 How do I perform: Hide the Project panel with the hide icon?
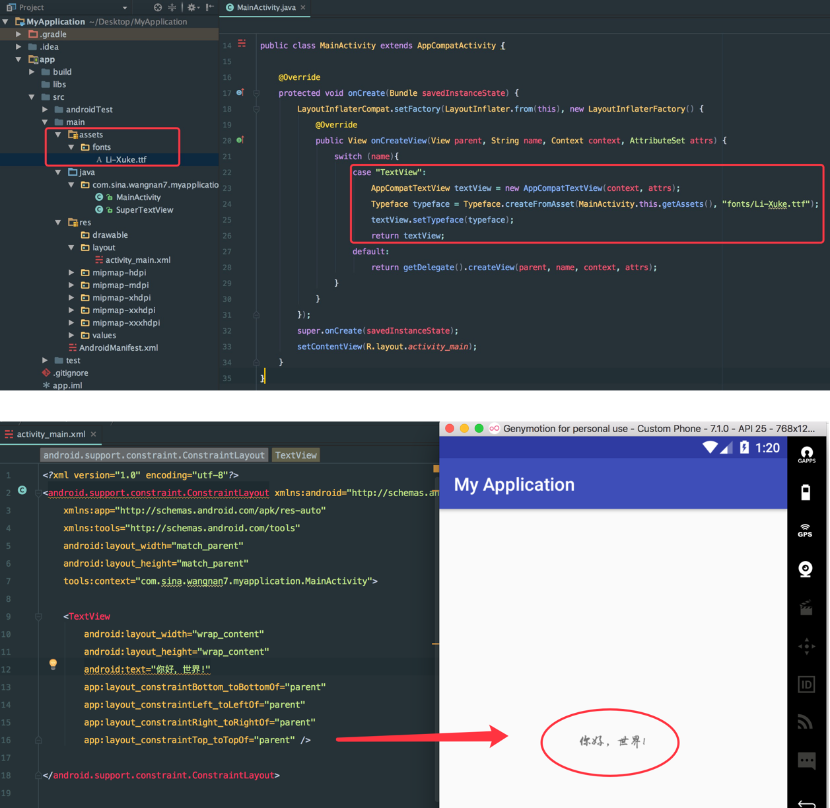[x=209, y=7]
